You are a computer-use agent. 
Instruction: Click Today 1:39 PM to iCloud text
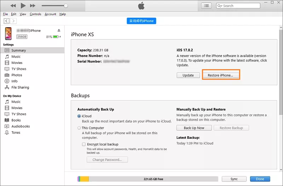tap(195, 143)
